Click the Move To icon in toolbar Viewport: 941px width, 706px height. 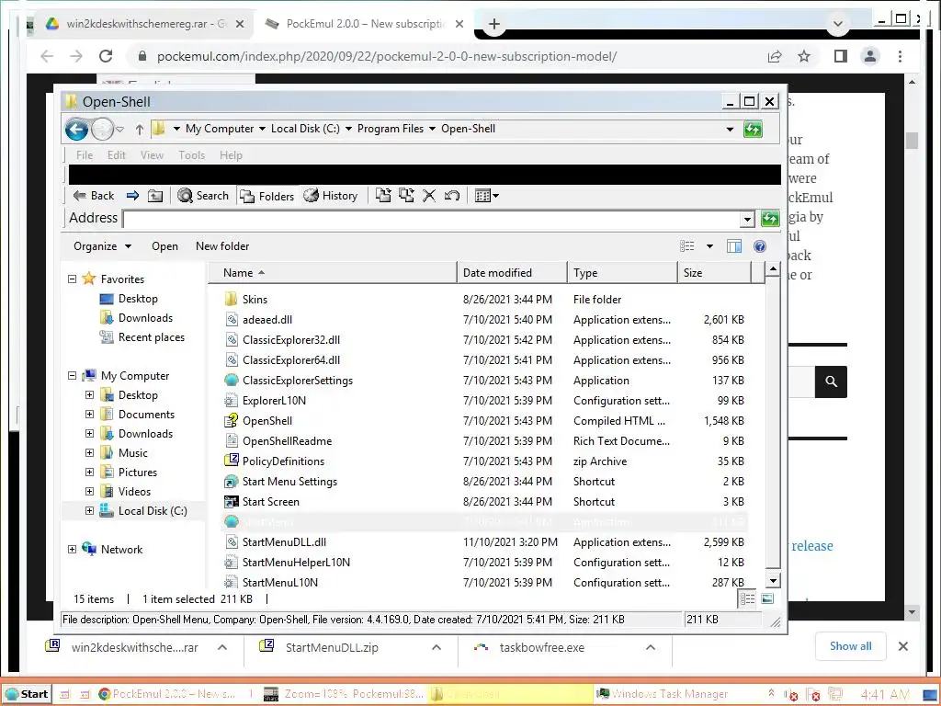[x=383, y=195]
